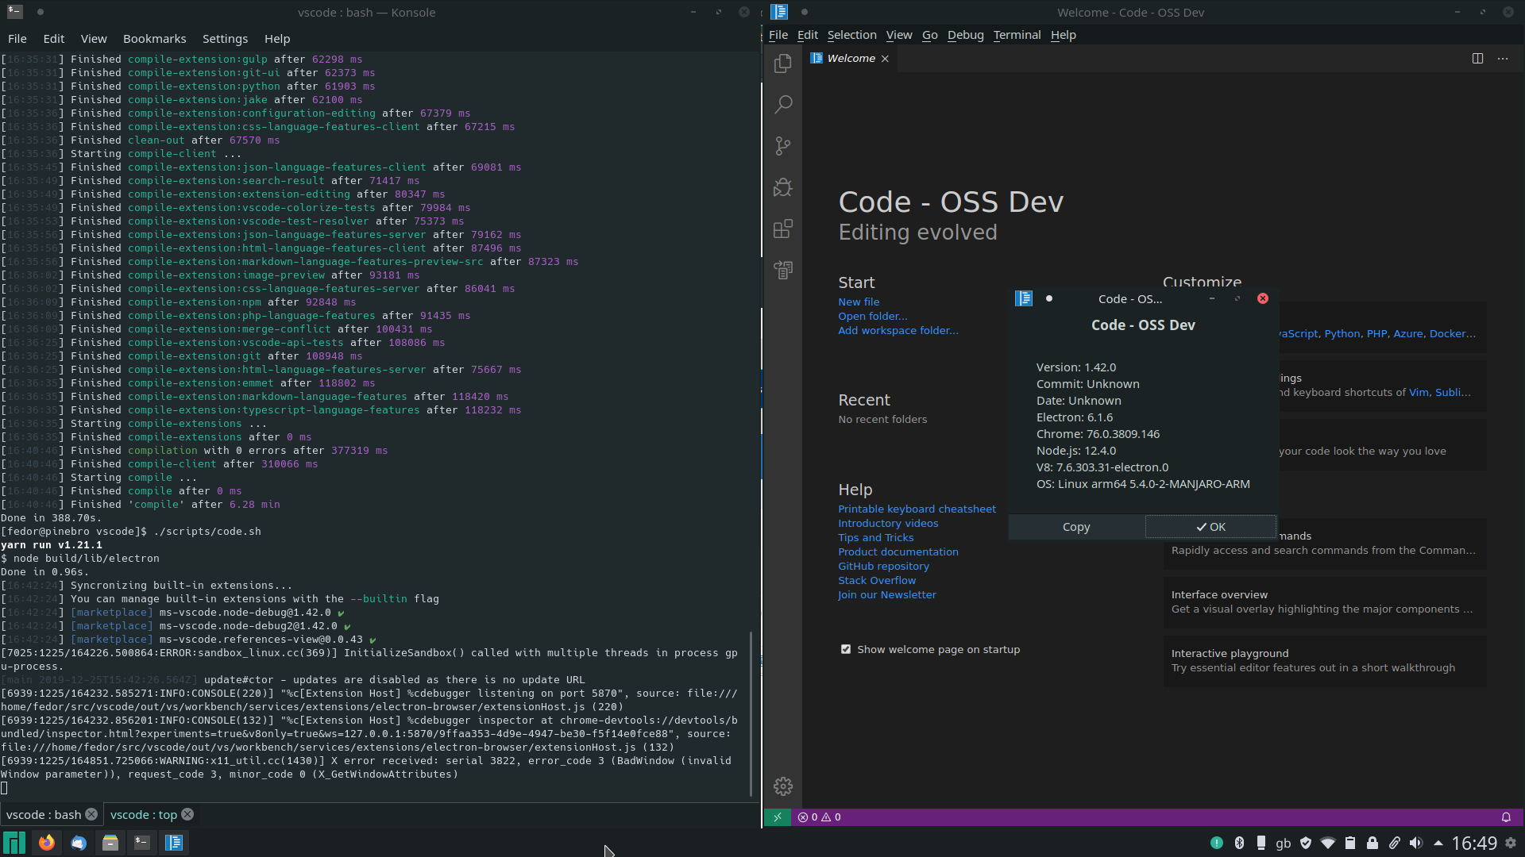Open the Extensions view in the activity bar
1525x857 pixels.
point(782,229)
